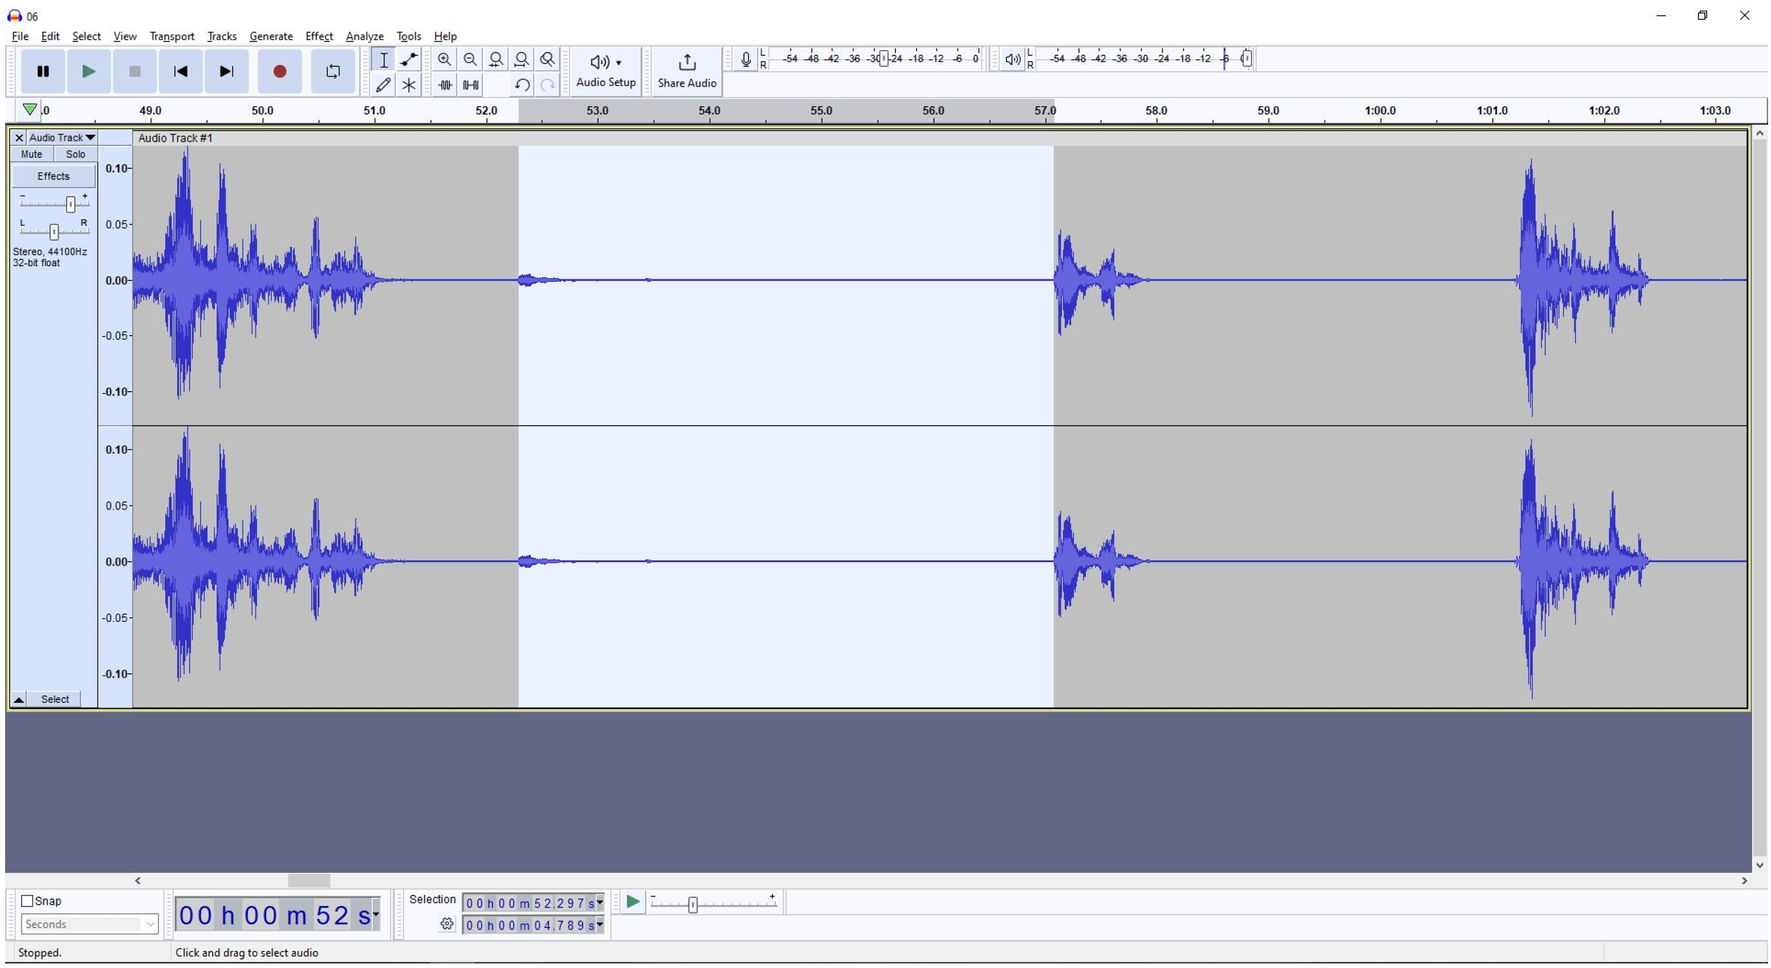
Task: Open the Seconds snap unit combo box
Action: tap(89, 925)
